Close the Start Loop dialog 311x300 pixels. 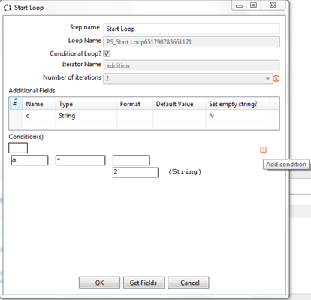tap(273, 5)
